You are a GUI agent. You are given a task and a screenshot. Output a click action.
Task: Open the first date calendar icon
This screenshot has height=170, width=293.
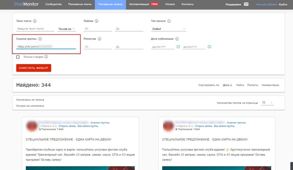coord(178,47)
